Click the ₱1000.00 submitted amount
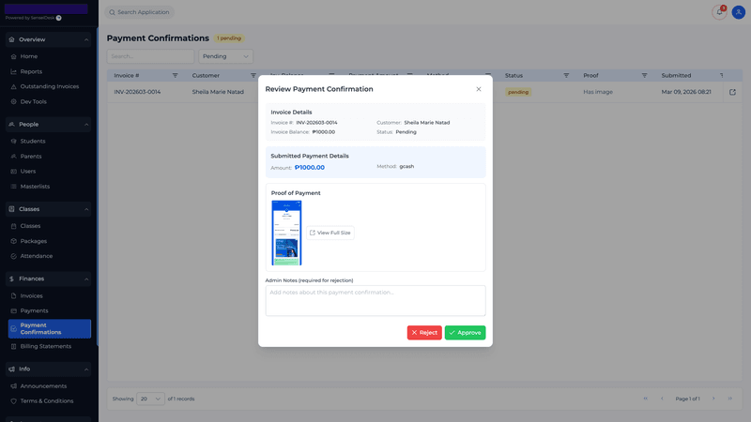Image resolution: width=751 pixels, height=422 pixels. coord(310,168)
